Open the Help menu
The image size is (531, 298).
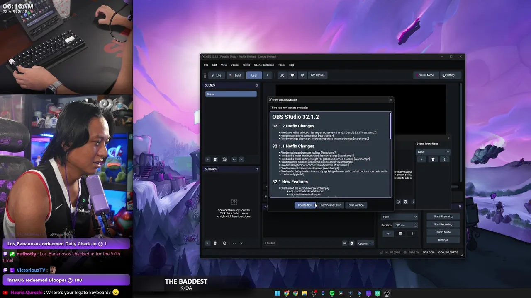pos(291,65)
